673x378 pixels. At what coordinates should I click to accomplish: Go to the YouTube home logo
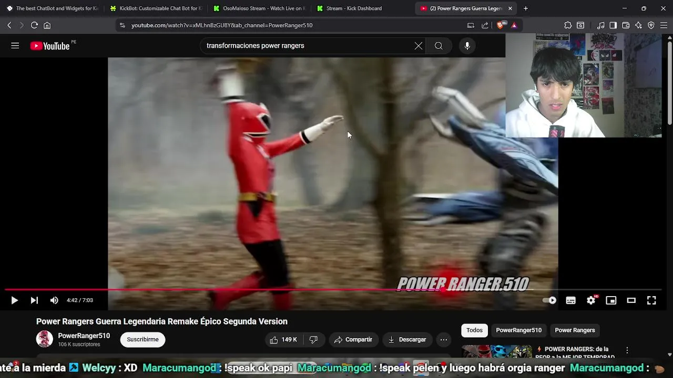coord(49,46)
